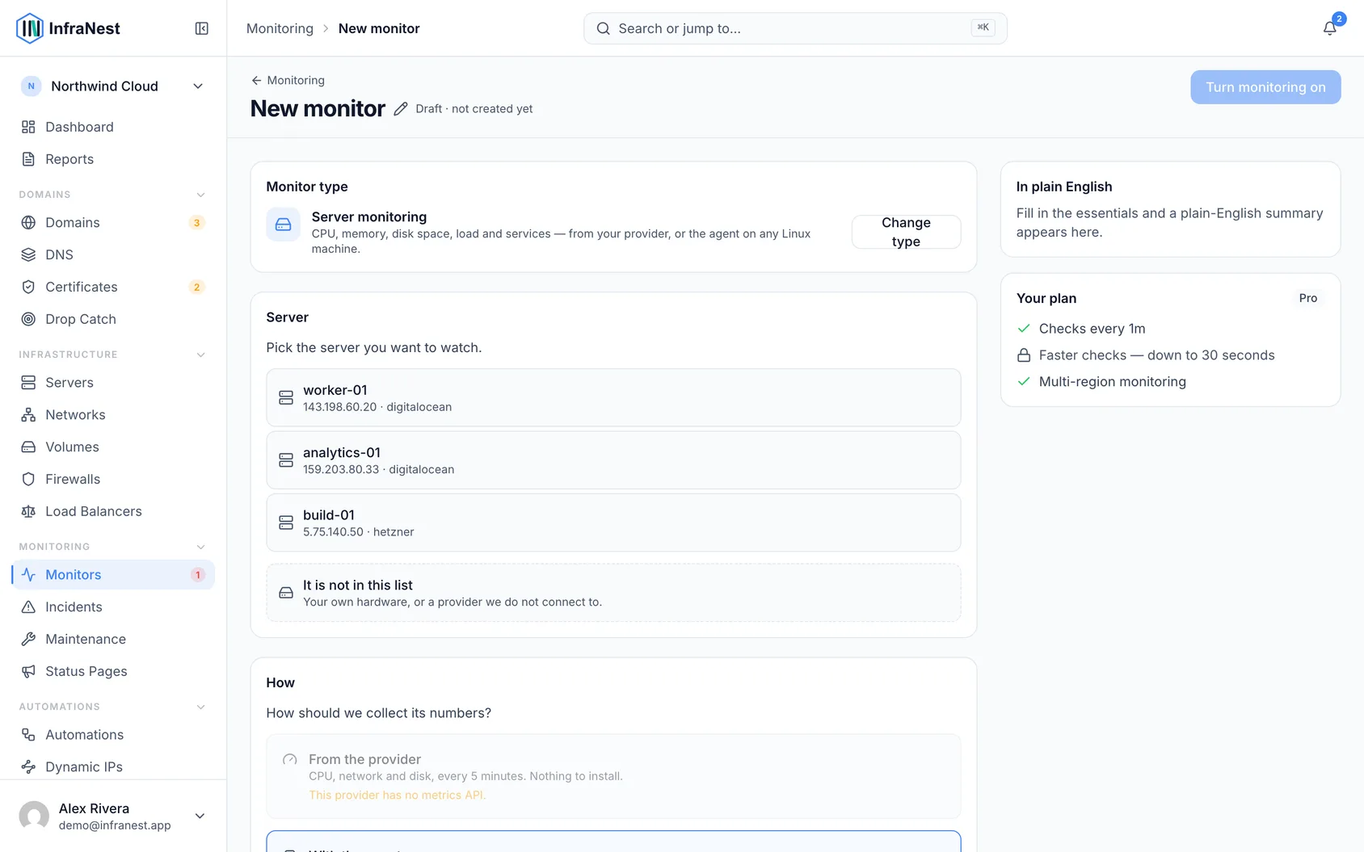The image size is (1364, 852).
Task: Click the Certificates count badge 2
Action: tap(196, 287)
